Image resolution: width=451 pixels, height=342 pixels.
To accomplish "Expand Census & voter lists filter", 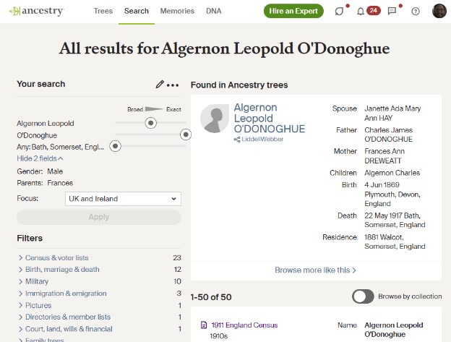I will click(56, 257).
